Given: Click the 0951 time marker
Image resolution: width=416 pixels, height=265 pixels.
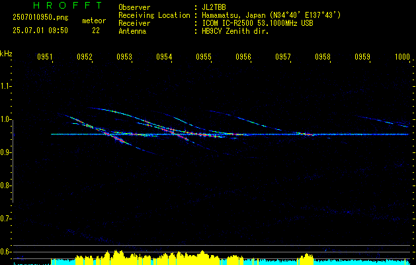Looking at the screenshot, I should pos(45,57).
